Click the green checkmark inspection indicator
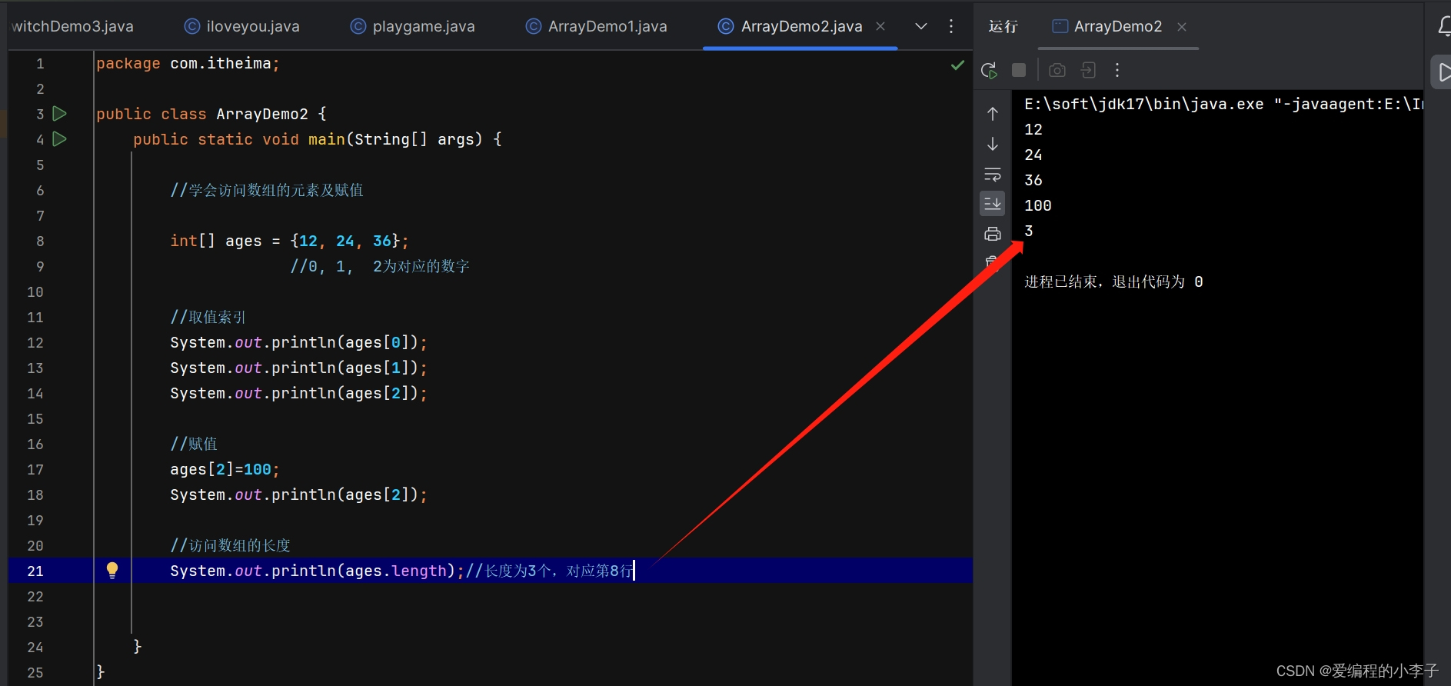The image size is (1451, 686). (x=957, y=65)
